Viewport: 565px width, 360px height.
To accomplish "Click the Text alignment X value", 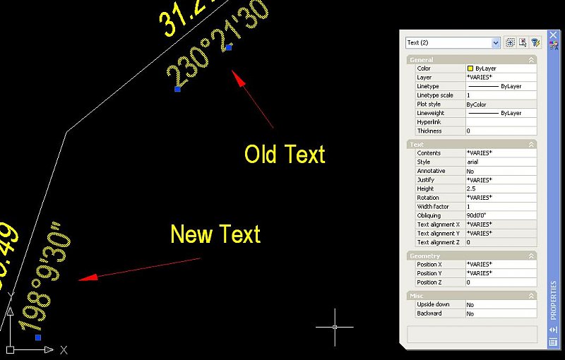I will coord(501,224).
